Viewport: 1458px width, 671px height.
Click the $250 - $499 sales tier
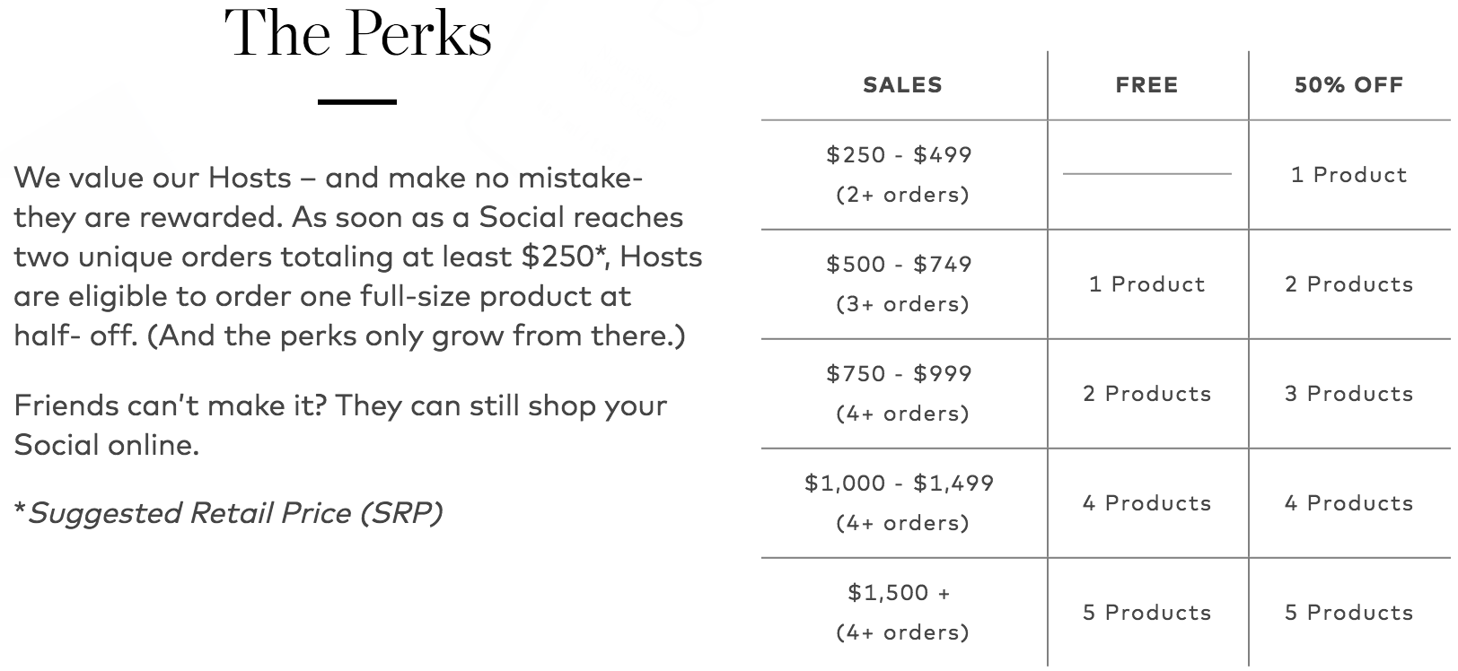point(900,154)
